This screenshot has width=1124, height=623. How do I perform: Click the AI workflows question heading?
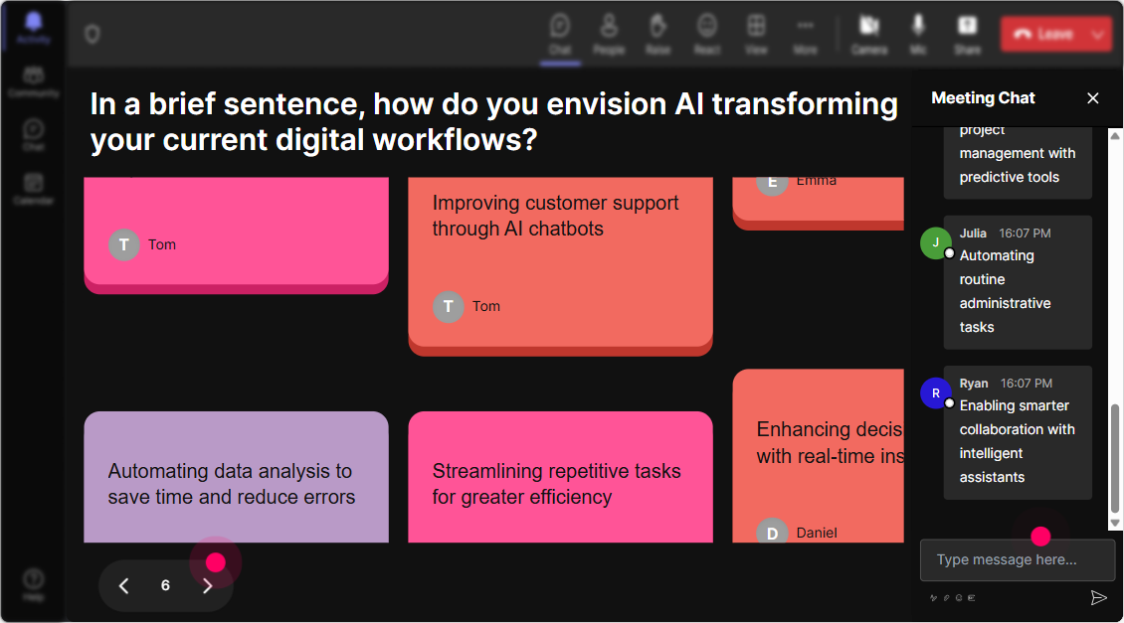(x=494, y=122)
